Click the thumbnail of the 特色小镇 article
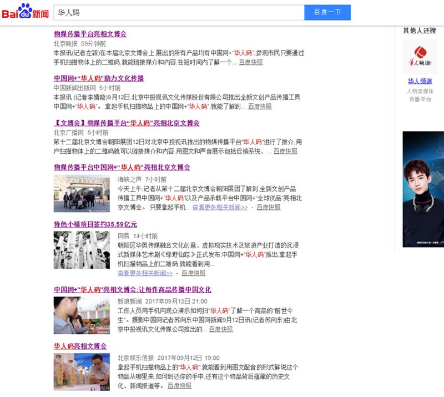Viewport: 444px width, 397px height. [x=82, y=250]
